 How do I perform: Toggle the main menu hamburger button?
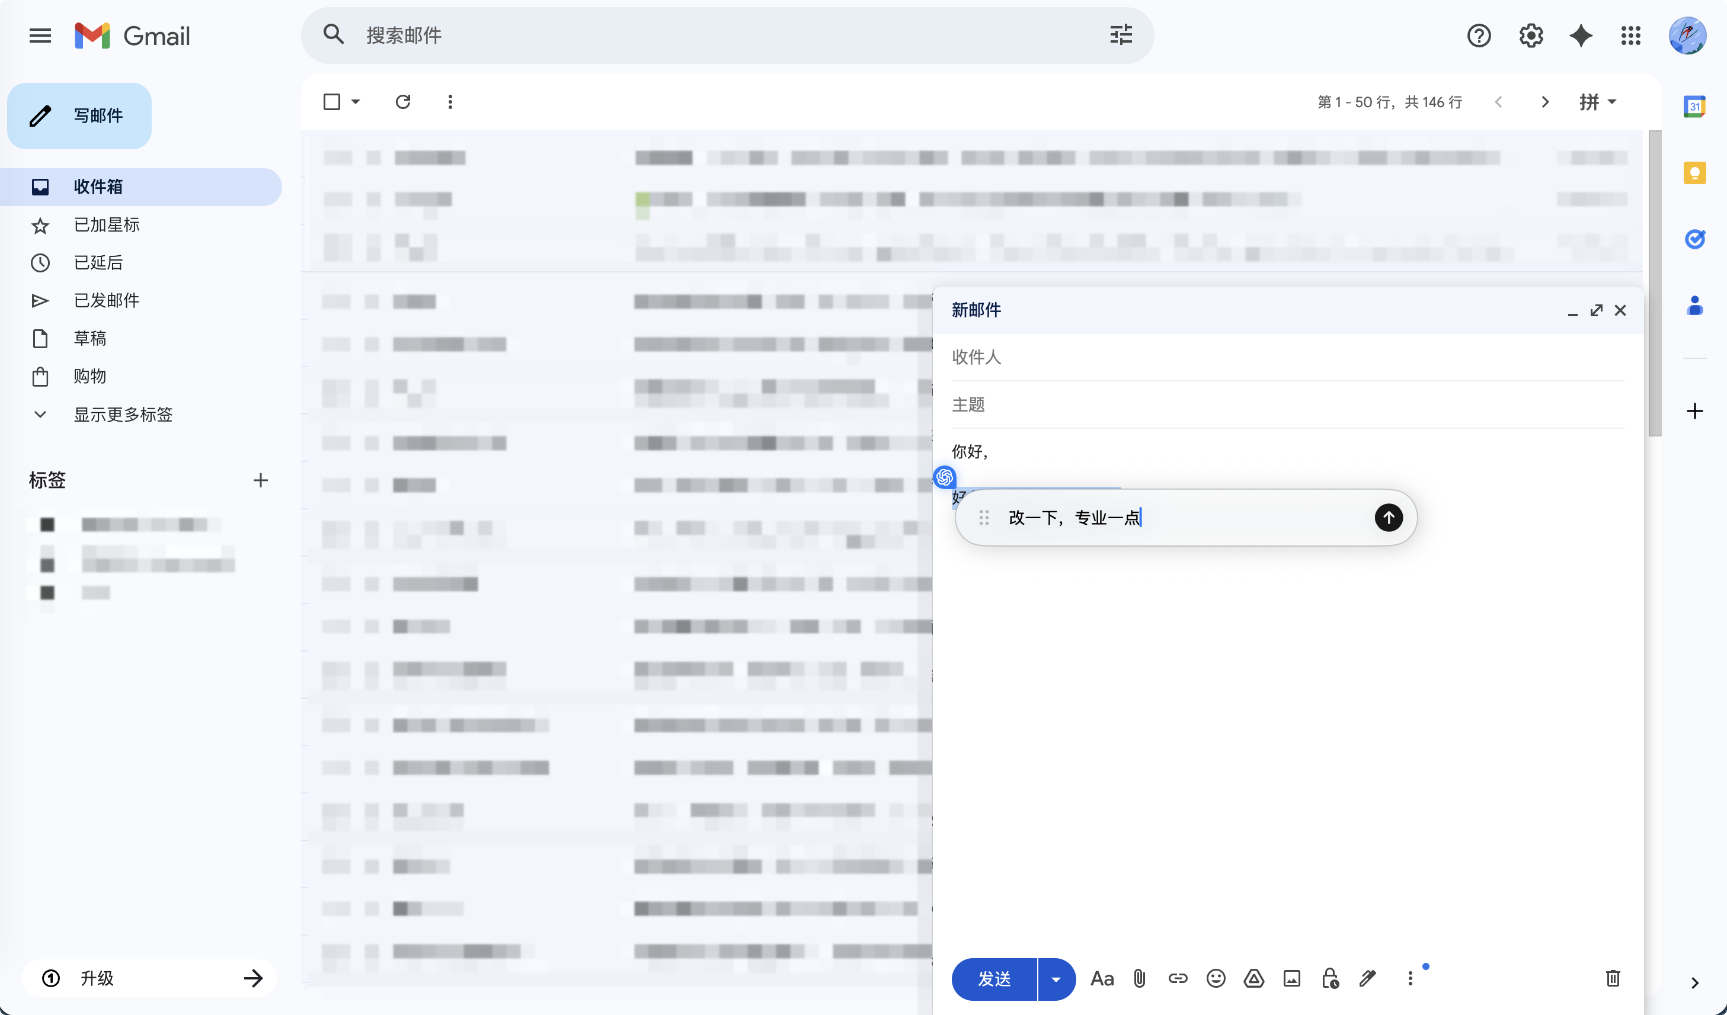pos(40,36)
